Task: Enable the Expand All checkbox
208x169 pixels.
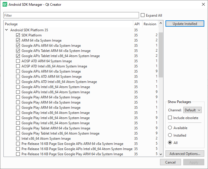Action: point(143,15)
